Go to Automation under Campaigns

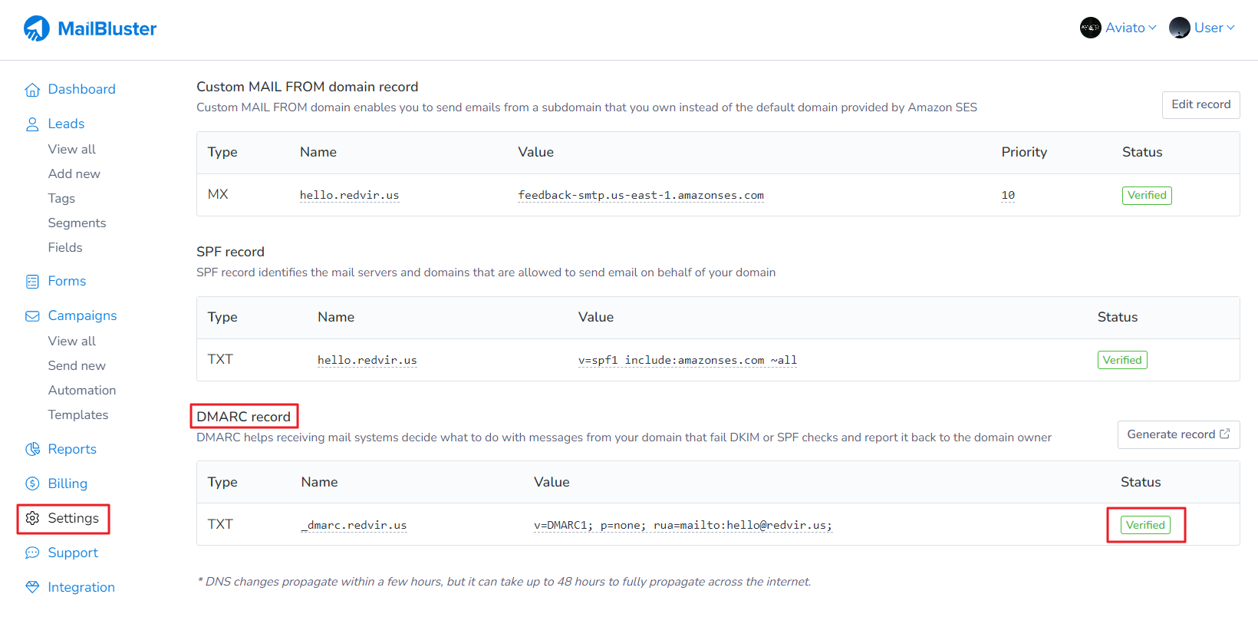[x=82, y=390]
